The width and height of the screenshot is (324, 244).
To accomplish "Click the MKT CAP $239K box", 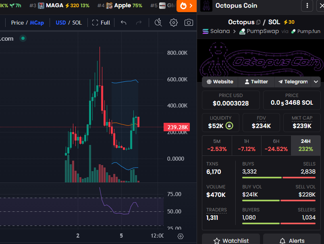I will click(302, 123).
